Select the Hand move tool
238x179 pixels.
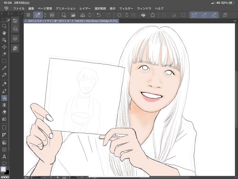tap(4, 33)
